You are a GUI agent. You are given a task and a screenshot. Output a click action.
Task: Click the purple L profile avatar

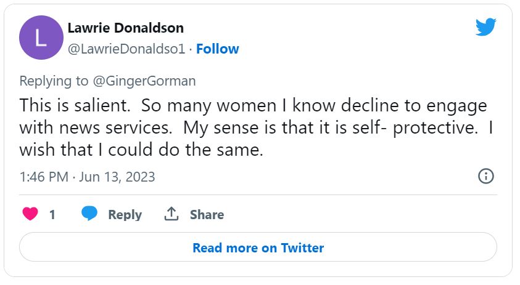coord(40,39)
